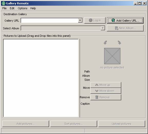Click the rotate right arrow icon
148x134 pixels.
point(119,42)
